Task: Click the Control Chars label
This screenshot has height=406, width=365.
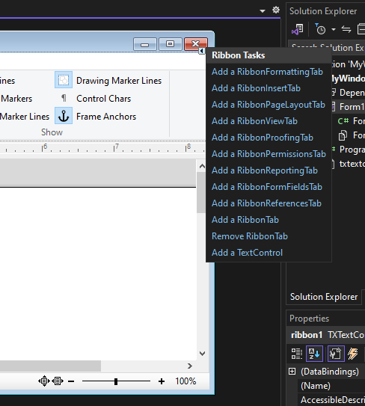Action: click(x=104, y=99)
